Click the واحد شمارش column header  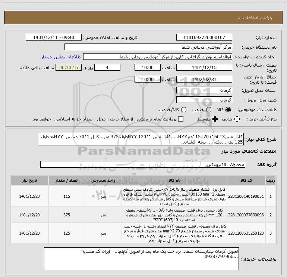(103, 180)
